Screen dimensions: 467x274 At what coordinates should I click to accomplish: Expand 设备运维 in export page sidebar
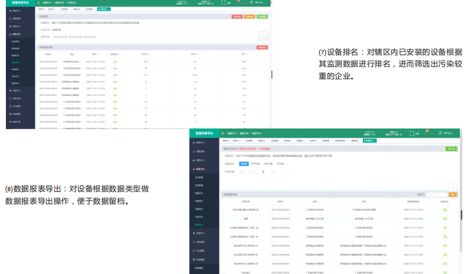201,241
